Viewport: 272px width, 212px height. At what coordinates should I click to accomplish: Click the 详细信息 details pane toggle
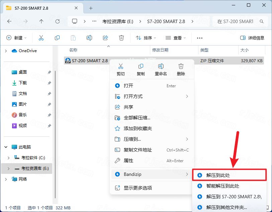(253, 37)
